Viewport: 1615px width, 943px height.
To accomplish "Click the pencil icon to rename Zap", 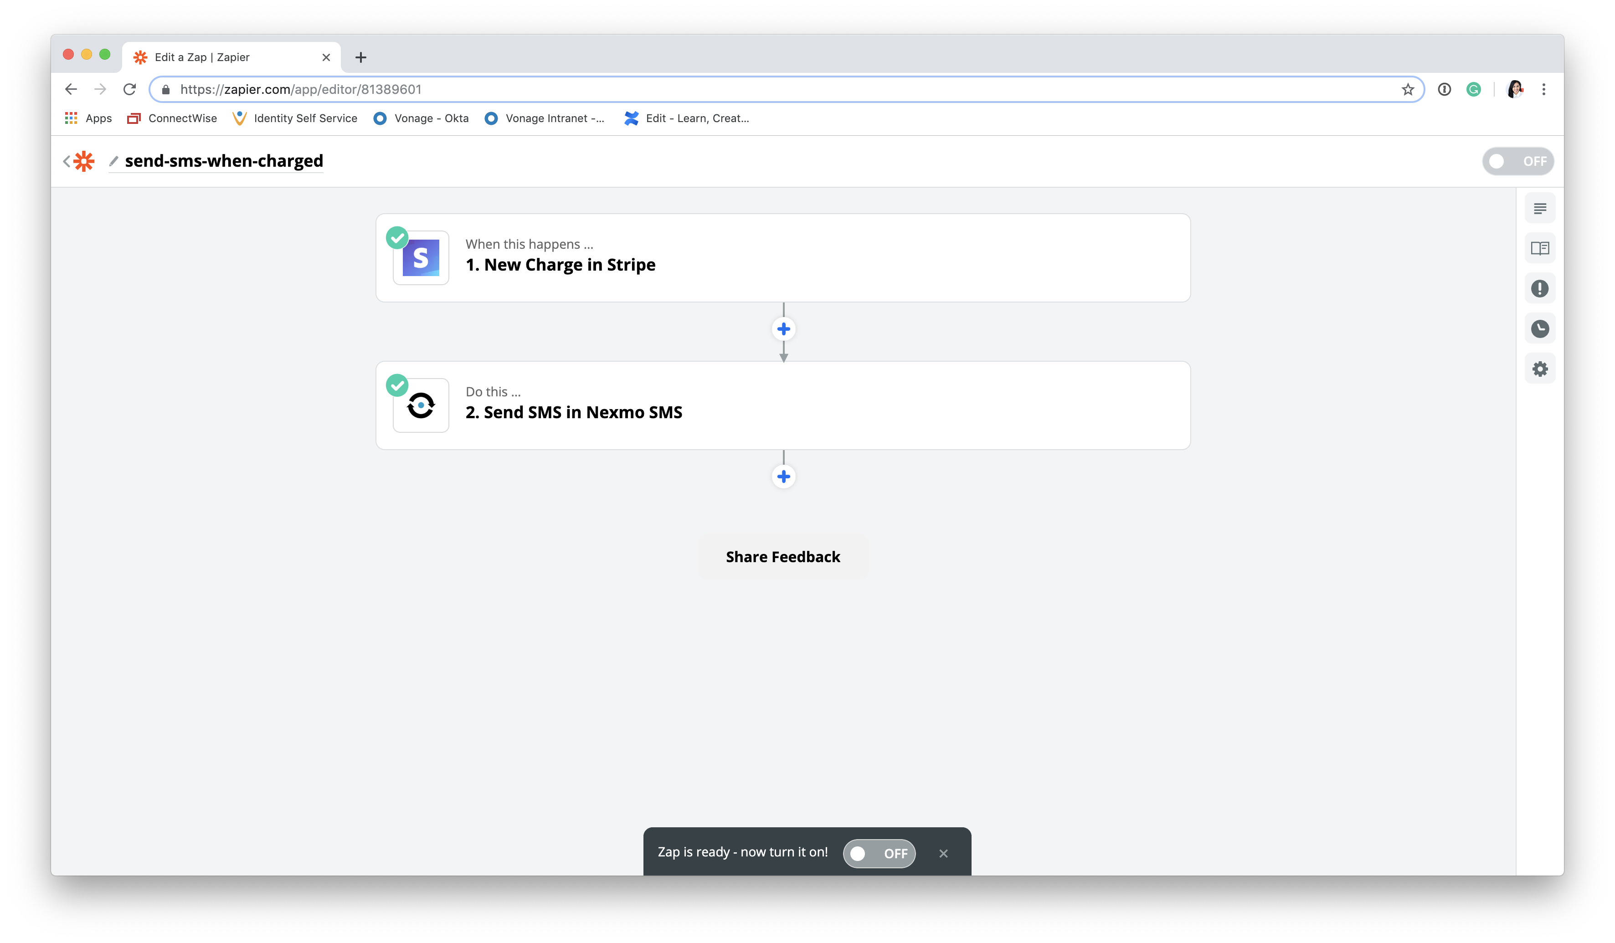I will pyautogui.click(x=114, y=161).
